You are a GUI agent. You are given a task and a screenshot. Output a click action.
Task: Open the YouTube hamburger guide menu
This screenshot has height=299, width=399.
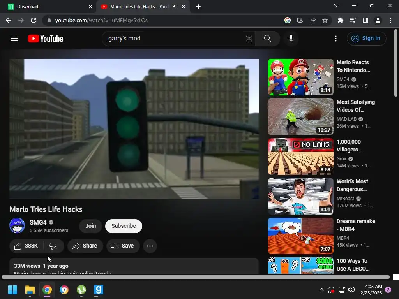(x=14, y=39)
